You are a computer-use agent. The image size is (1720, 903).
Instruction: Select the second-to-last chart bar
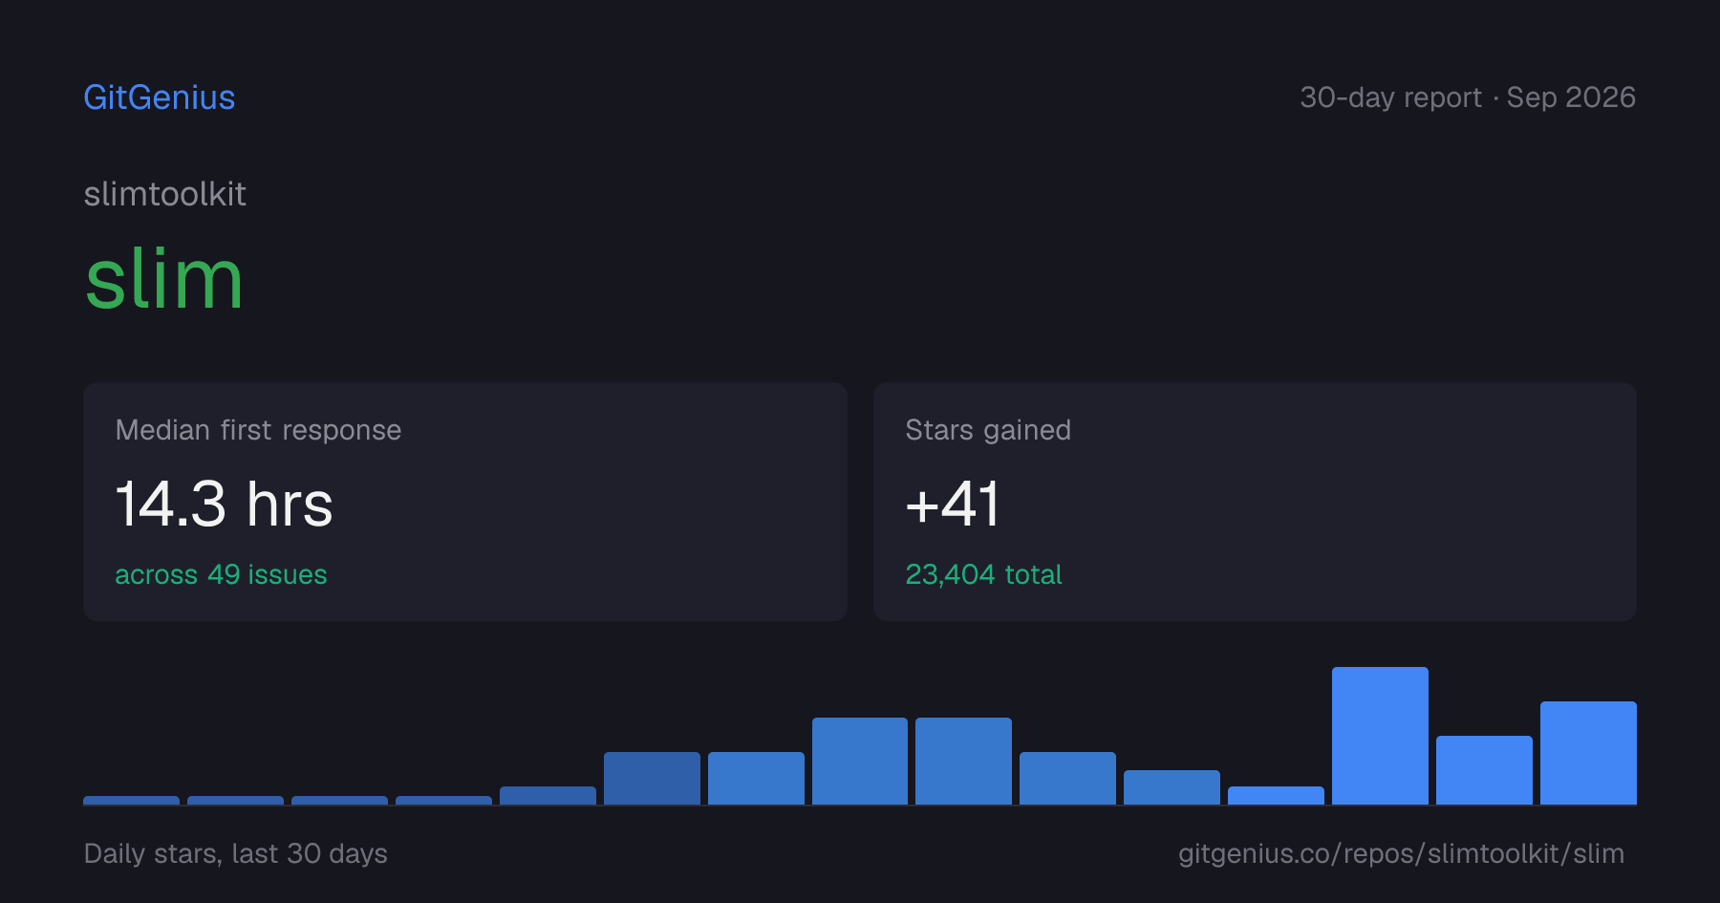[x=1484, y=770]
